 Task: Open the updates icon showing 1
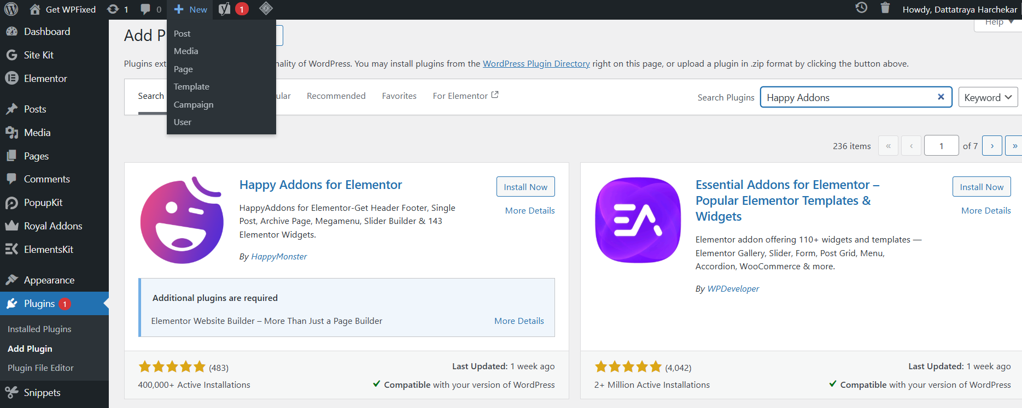118,9
